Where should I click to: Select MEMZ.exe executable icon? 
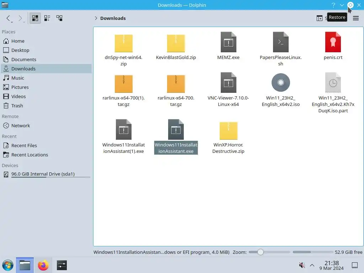point(229,42)
